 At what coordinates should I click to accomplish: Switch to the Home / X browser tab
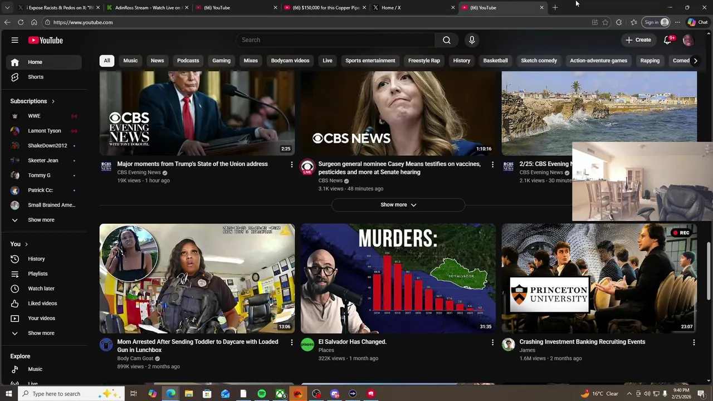(412, 8)
